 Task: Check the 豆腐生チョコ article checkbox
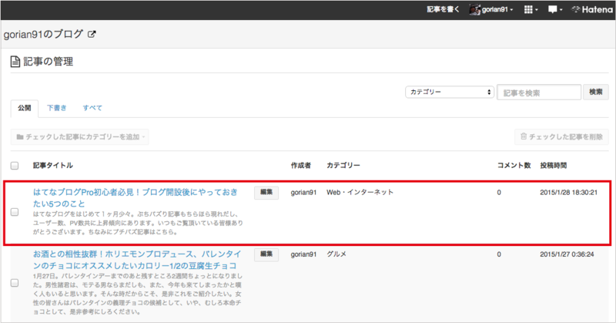coord(15,283)
